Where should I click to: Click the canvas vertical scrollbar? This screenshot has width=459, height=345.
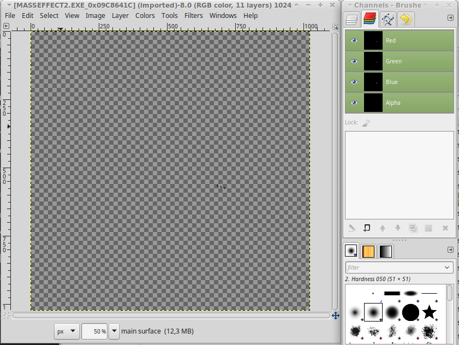[335, 171]
